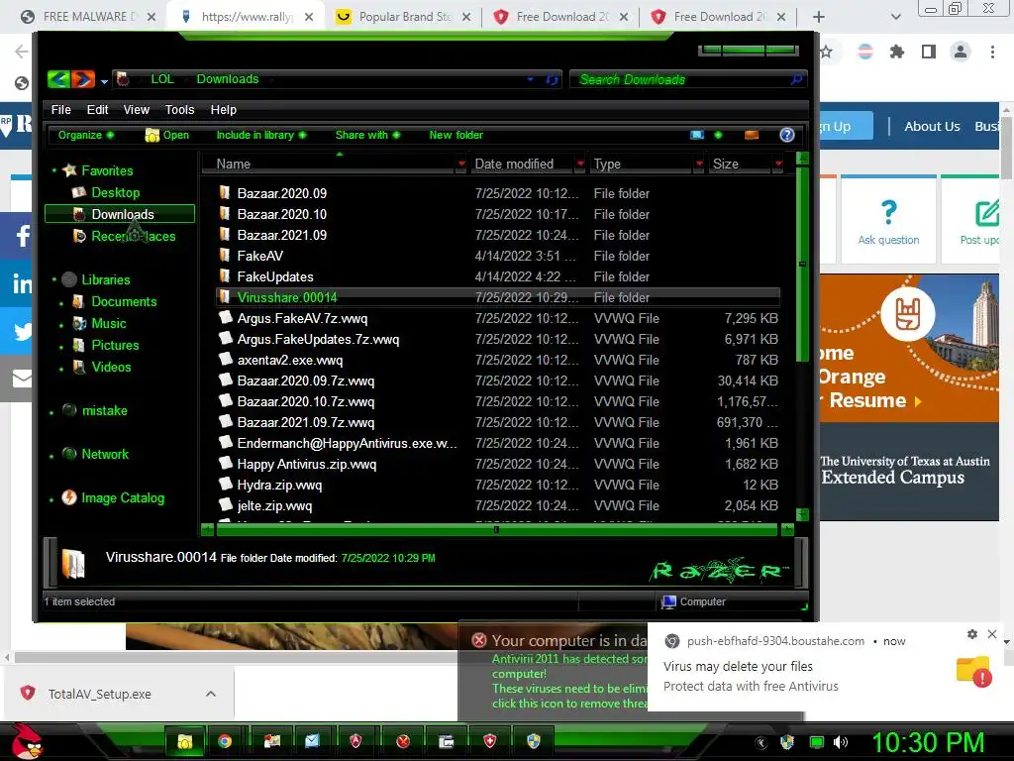
Task: Open the Videos library
Action: click(x=111, y=367)
